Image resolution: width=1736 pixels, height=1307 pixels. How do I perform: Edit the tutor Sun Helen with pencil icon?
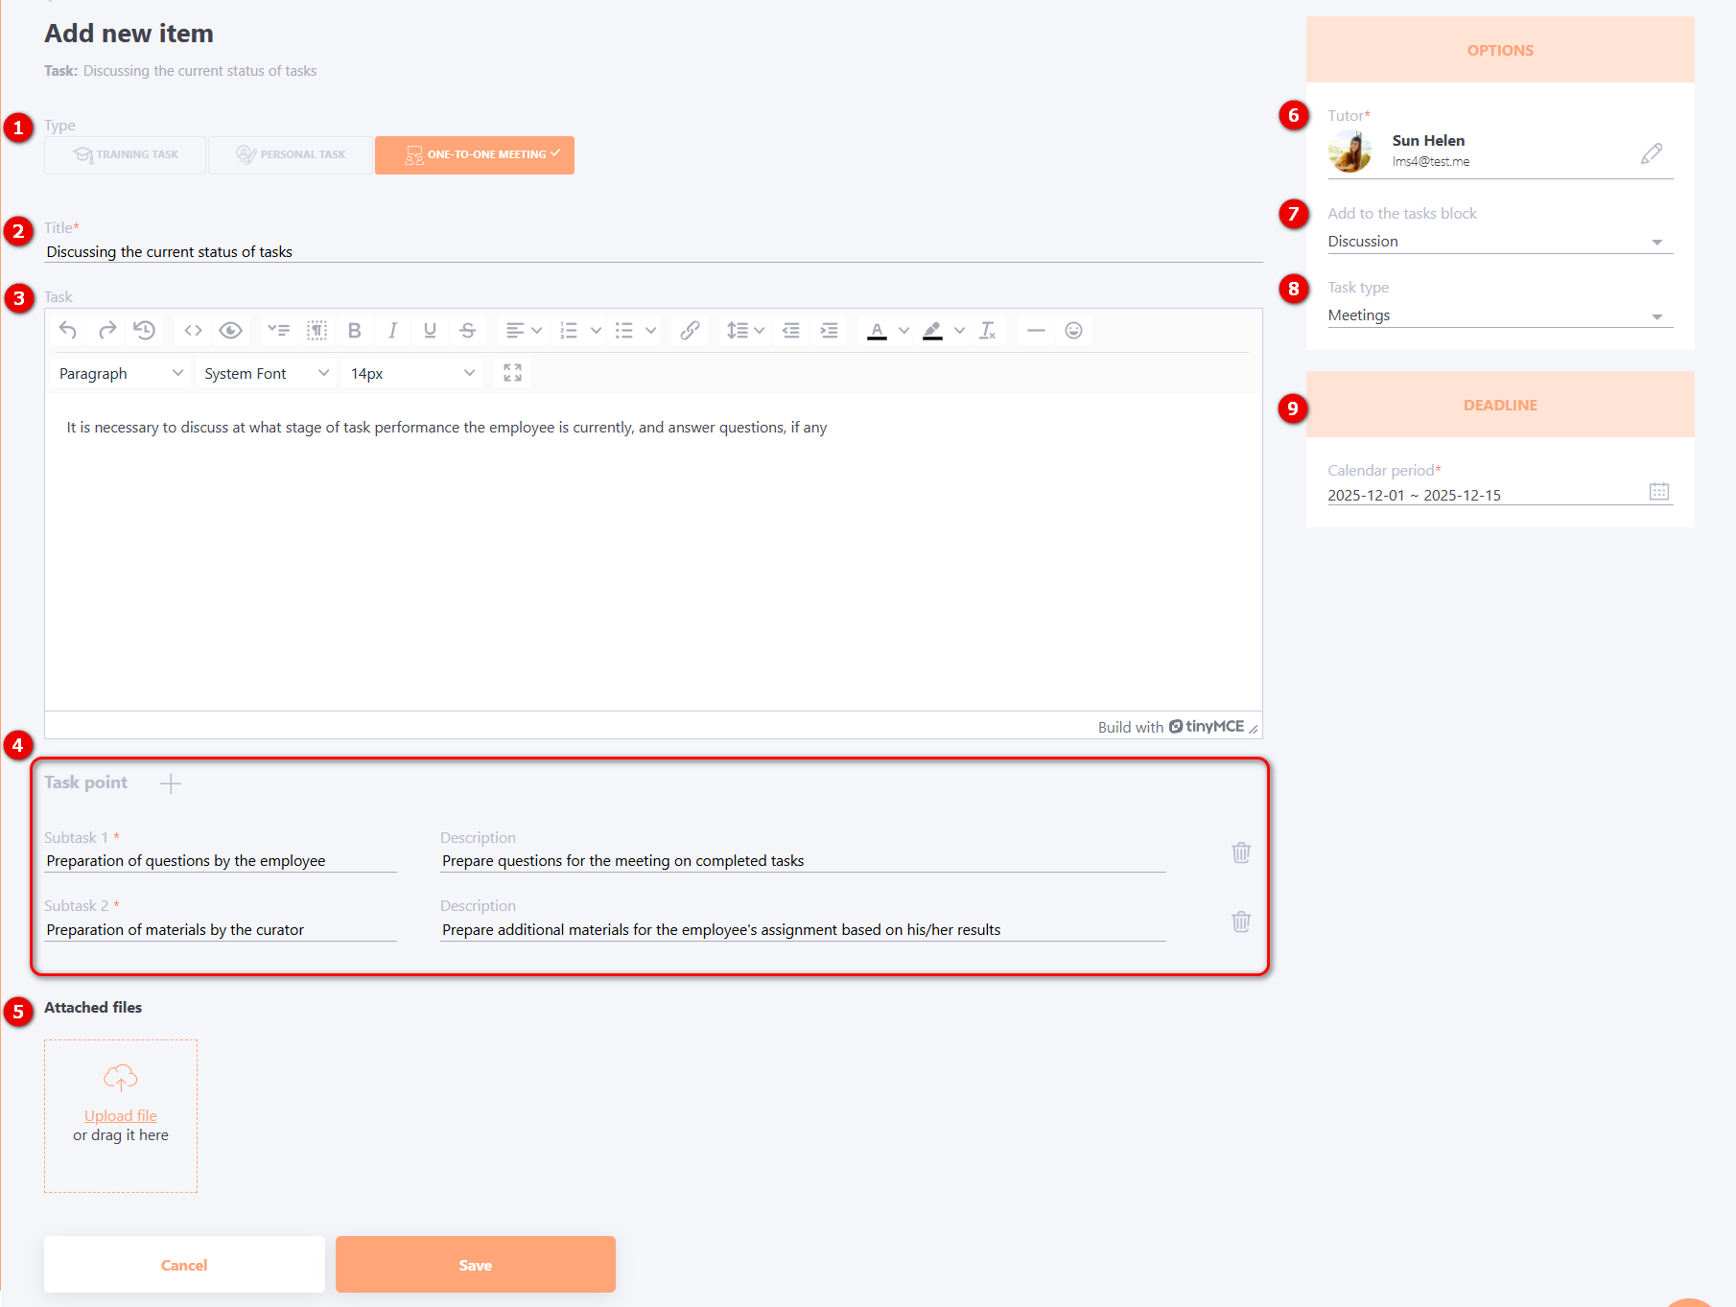coord(1651,153)
